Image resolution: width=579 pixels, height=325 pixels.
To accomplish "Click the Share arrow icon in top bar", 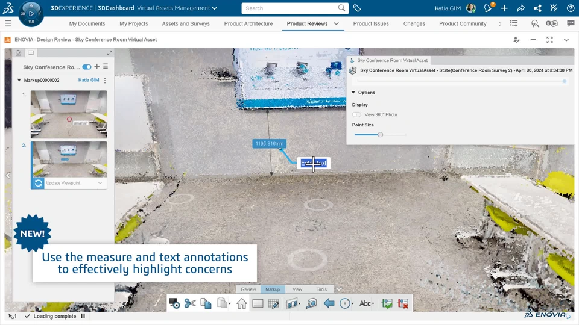I will 521,8.
